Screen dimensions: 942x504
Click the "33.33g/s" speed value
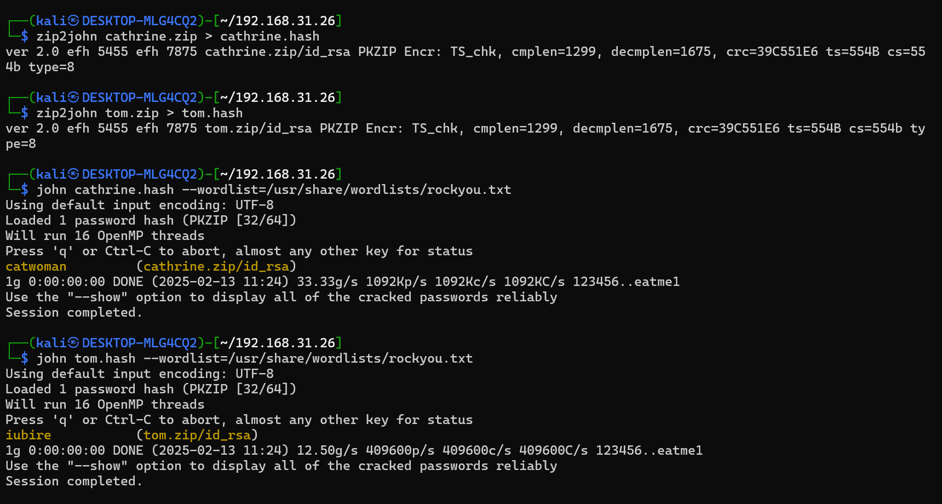[x=328, y=282]
